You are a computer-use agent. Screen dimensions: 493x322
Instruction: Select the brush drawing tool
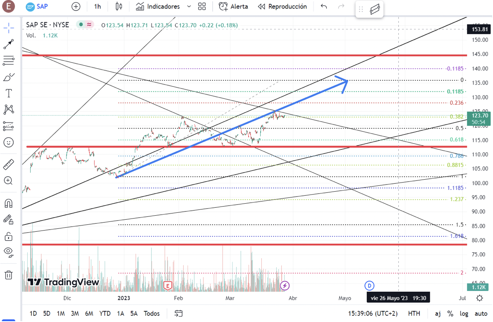point(9,77)
